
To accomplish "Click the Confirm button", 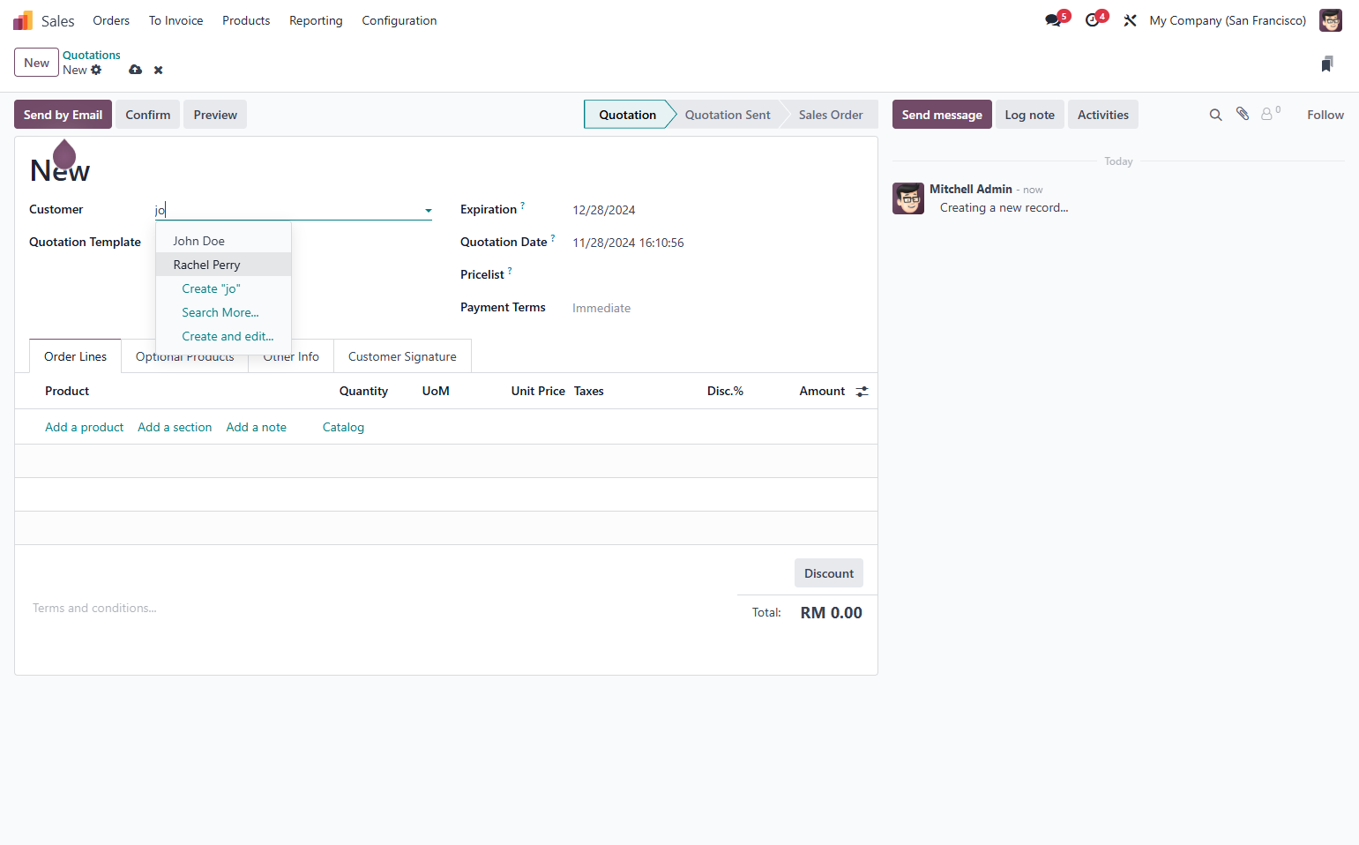I will click(x=147, y=115).
